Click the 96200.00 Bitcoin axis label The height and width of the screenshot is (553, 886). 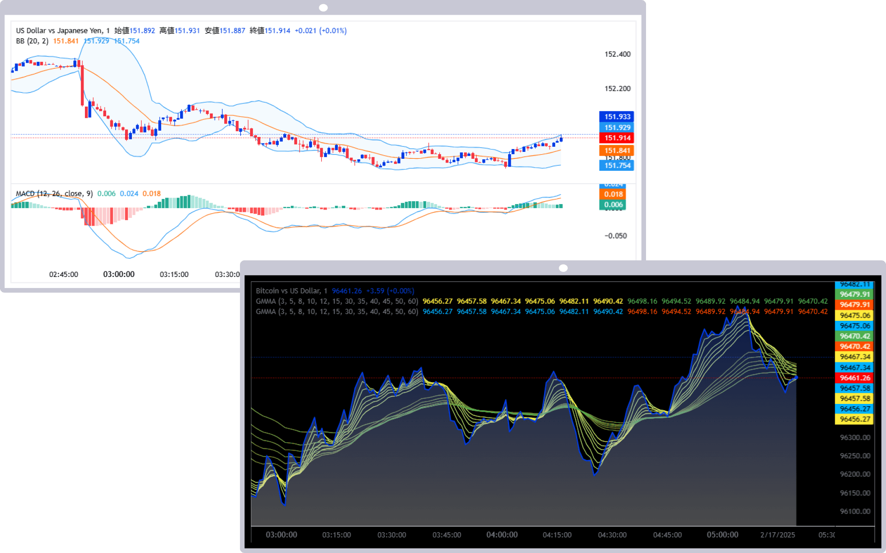click(x=855, y=474)
